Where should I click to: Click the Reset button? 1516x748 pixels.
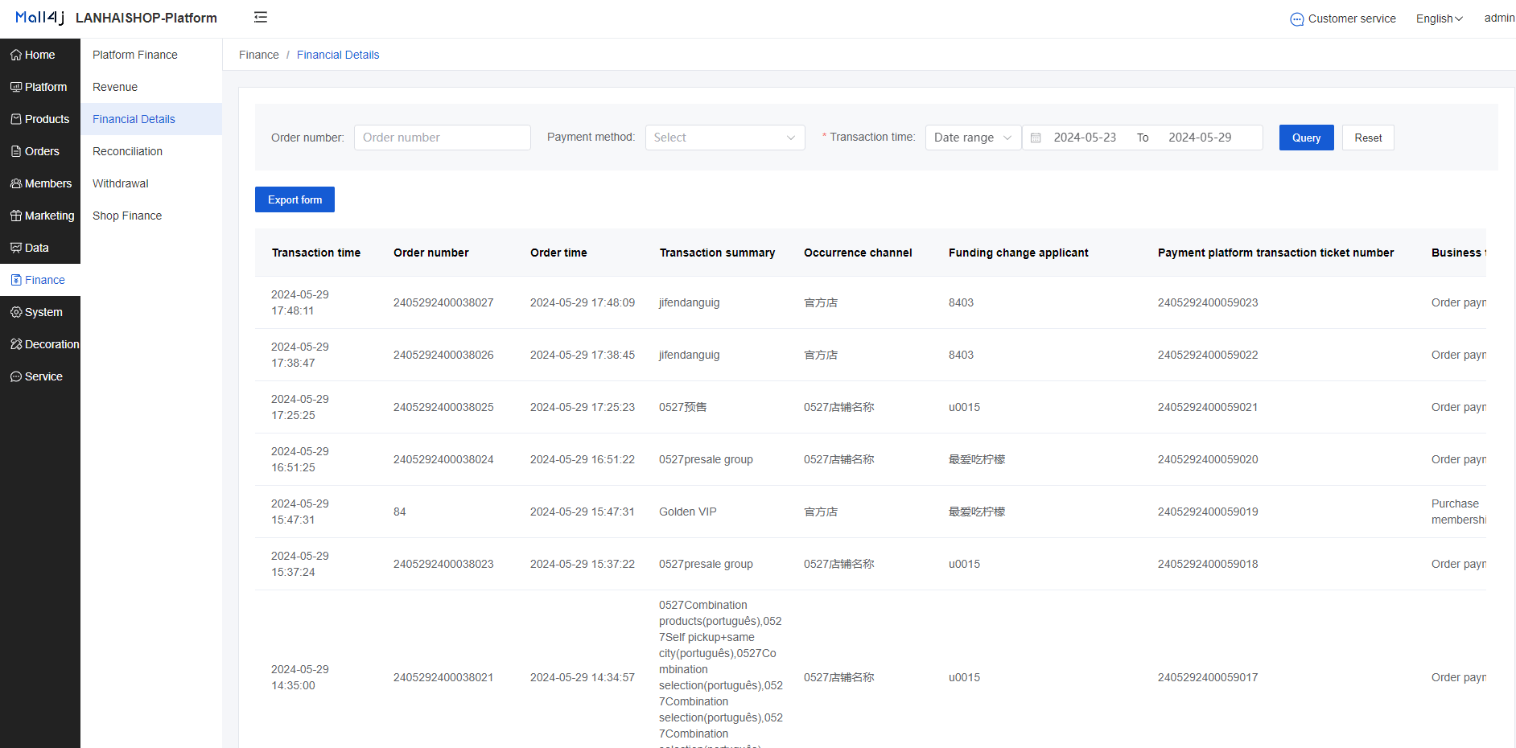pos(1368,138)
